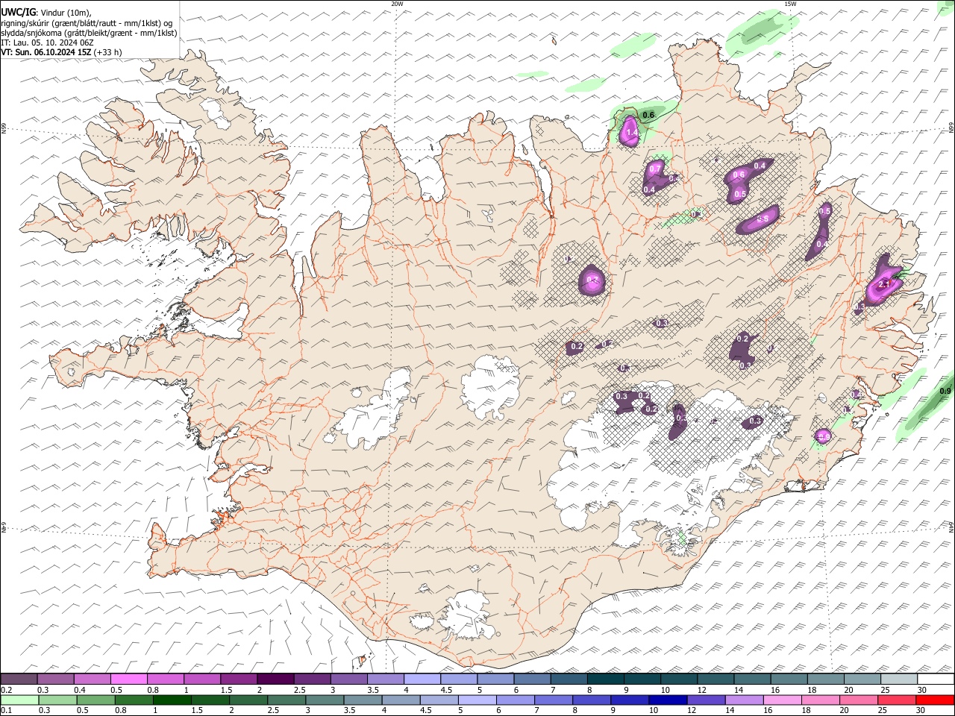Select lower legend swatch between 4 and 4.5

(x=400, y=700)
